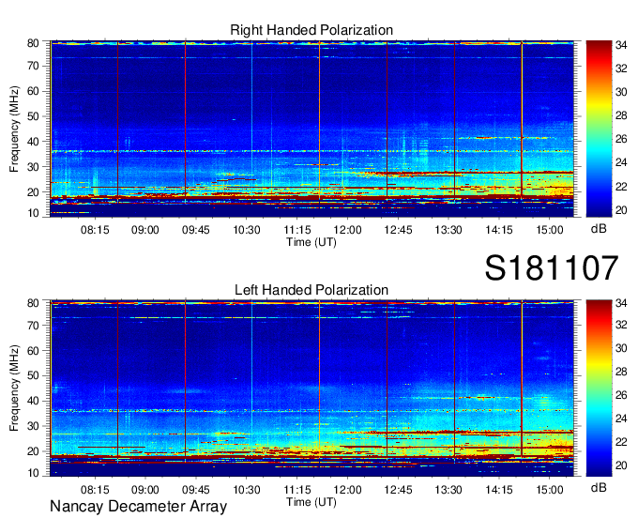Click the 24 value on lower color bar
638x518 pixels.
click(621, 419)
